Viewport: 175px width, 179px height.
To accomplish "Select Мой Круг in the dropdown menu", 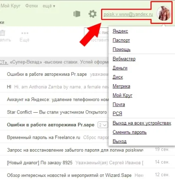I will tap(123, 95).
